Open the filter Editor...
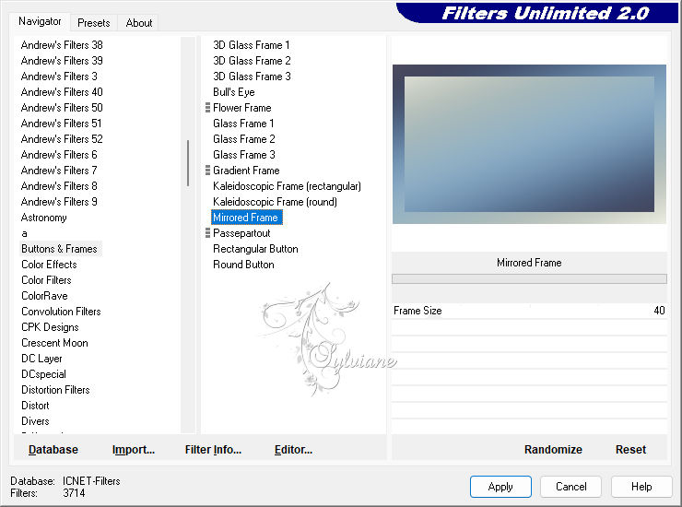The image size is (682, 507). tap(293, 450)
